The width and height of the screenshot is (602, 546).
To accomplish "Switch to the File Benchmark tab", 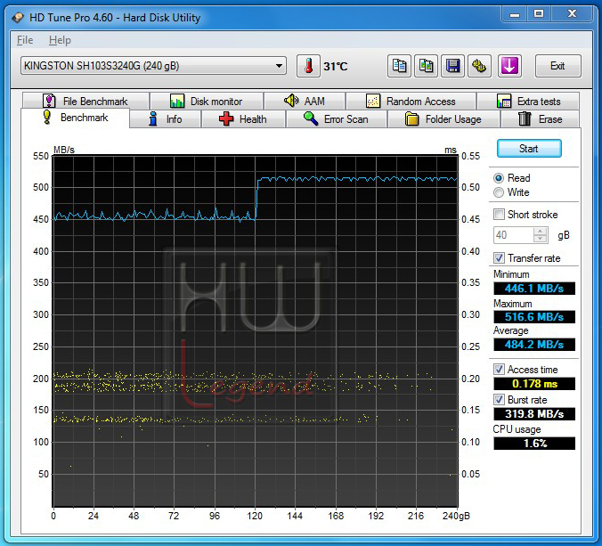I will [x=85, y=102].
